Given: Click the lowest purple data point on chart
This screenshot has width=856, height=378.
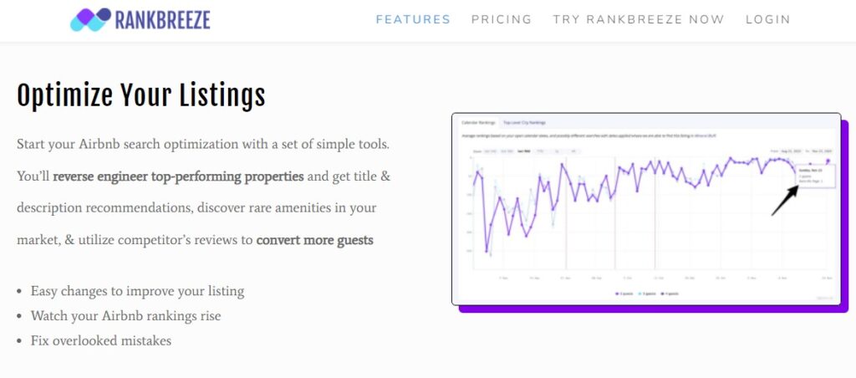Looking at the screenshot, I should pyautogui.click(x=487, y=251).
